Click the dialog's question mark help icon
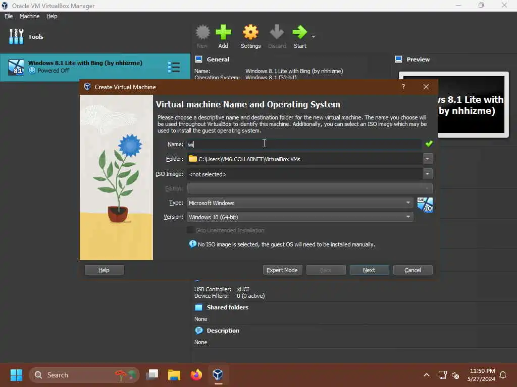 point(403,87)
